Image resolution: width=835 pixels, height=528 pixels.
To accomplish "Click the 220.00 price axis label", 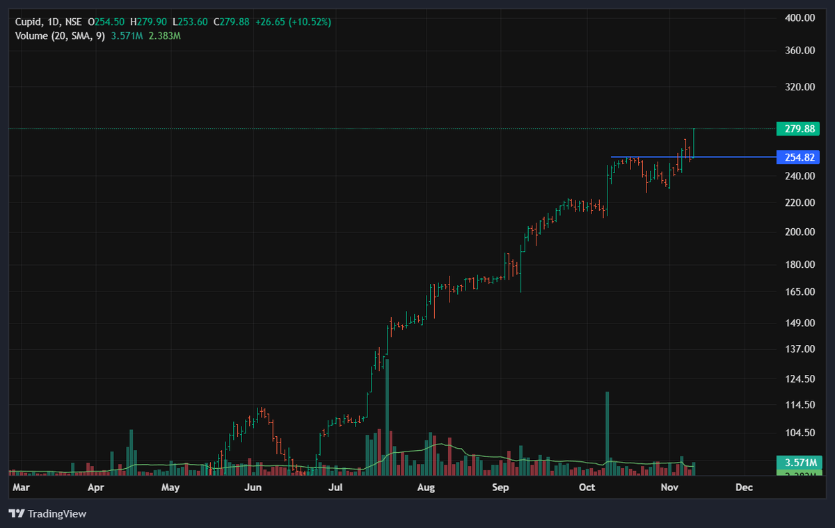I will tap(800, 203).
